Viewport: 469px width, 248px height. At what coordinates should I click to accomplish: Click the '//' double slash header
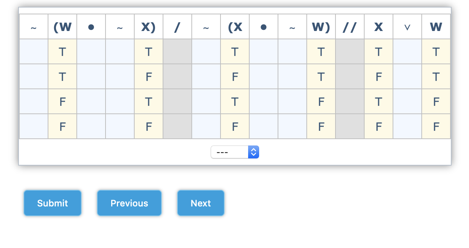coord(350,26)
